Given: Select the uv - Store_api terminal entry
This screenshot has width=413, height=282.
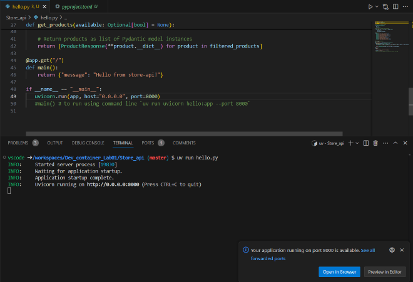Looking at the screenshot, I should click(x=328, y=143).
